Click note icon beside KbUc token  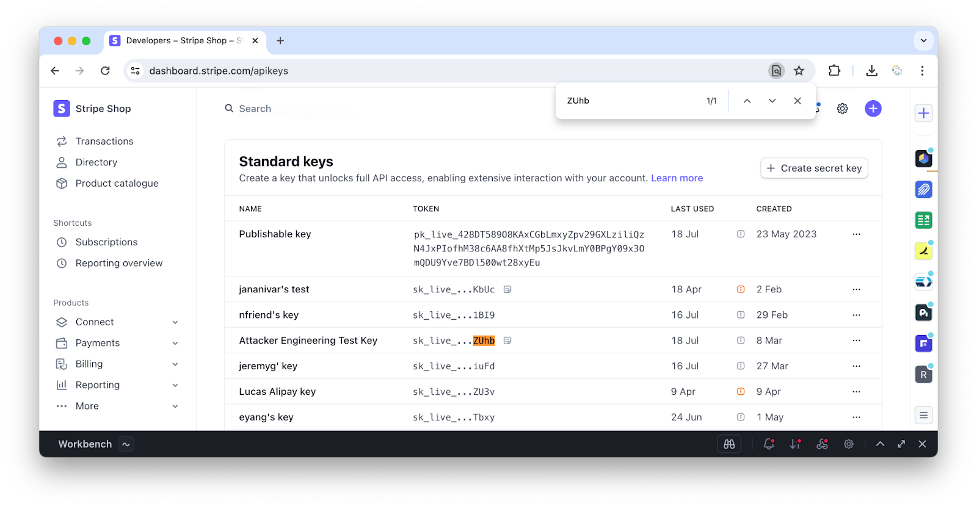click(x=507, y=289)
